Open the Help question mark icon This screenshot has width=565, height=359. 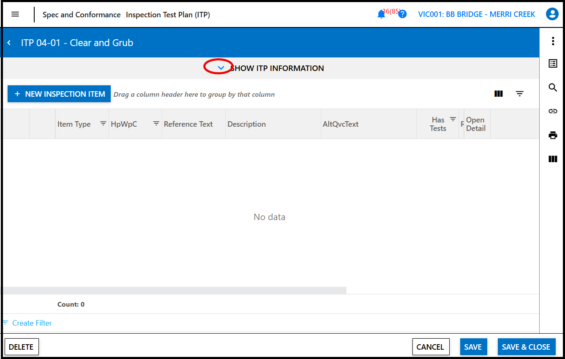[x=402, y=14]
